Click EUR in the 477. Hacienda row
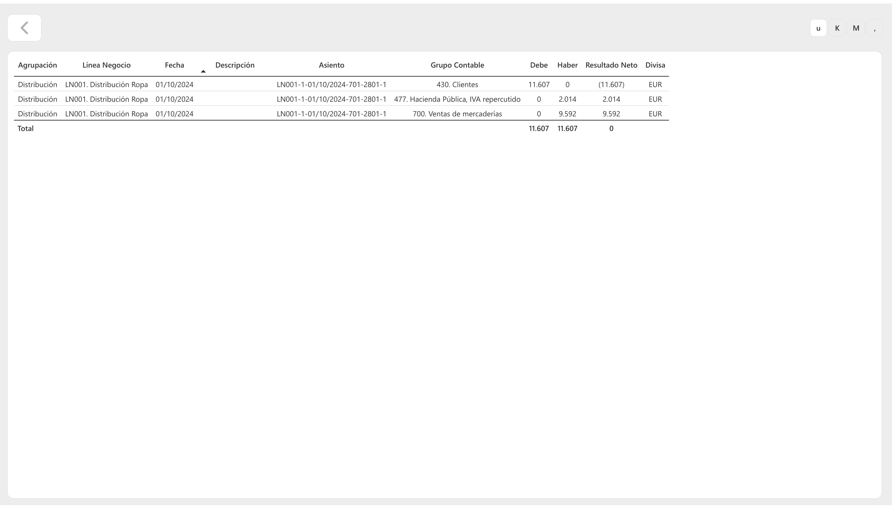Screen dimensions: 892x509 click(655, 99)
